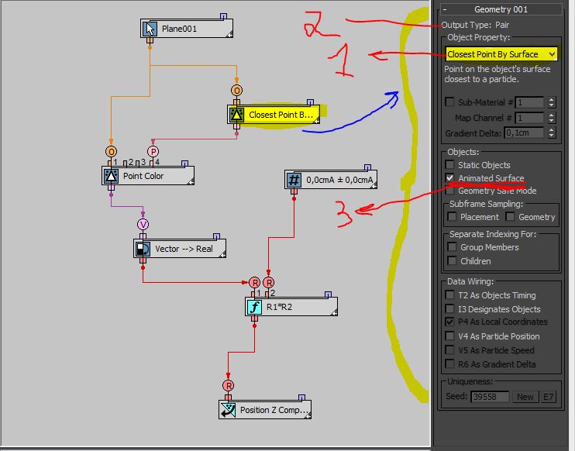The height and width of the screenshot is (451, 575).
Task: Toggle the Animated Surface checkbox
Action: tap(450, 178)
